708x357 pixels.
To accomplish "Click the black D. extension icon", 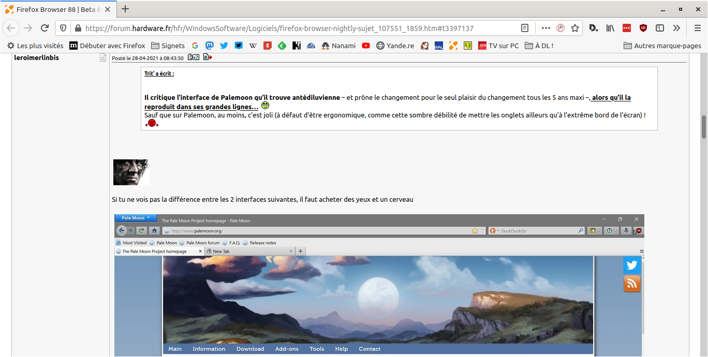I will tap(594, 28).
